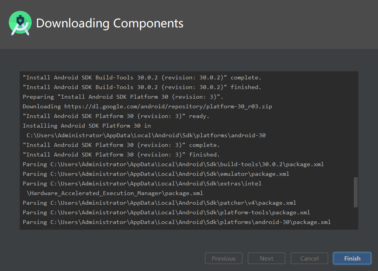Click the Installing Android SDK Platform 30 line
Image resolution: width=378 pixels, height=271 pixels.
(87, 126)
